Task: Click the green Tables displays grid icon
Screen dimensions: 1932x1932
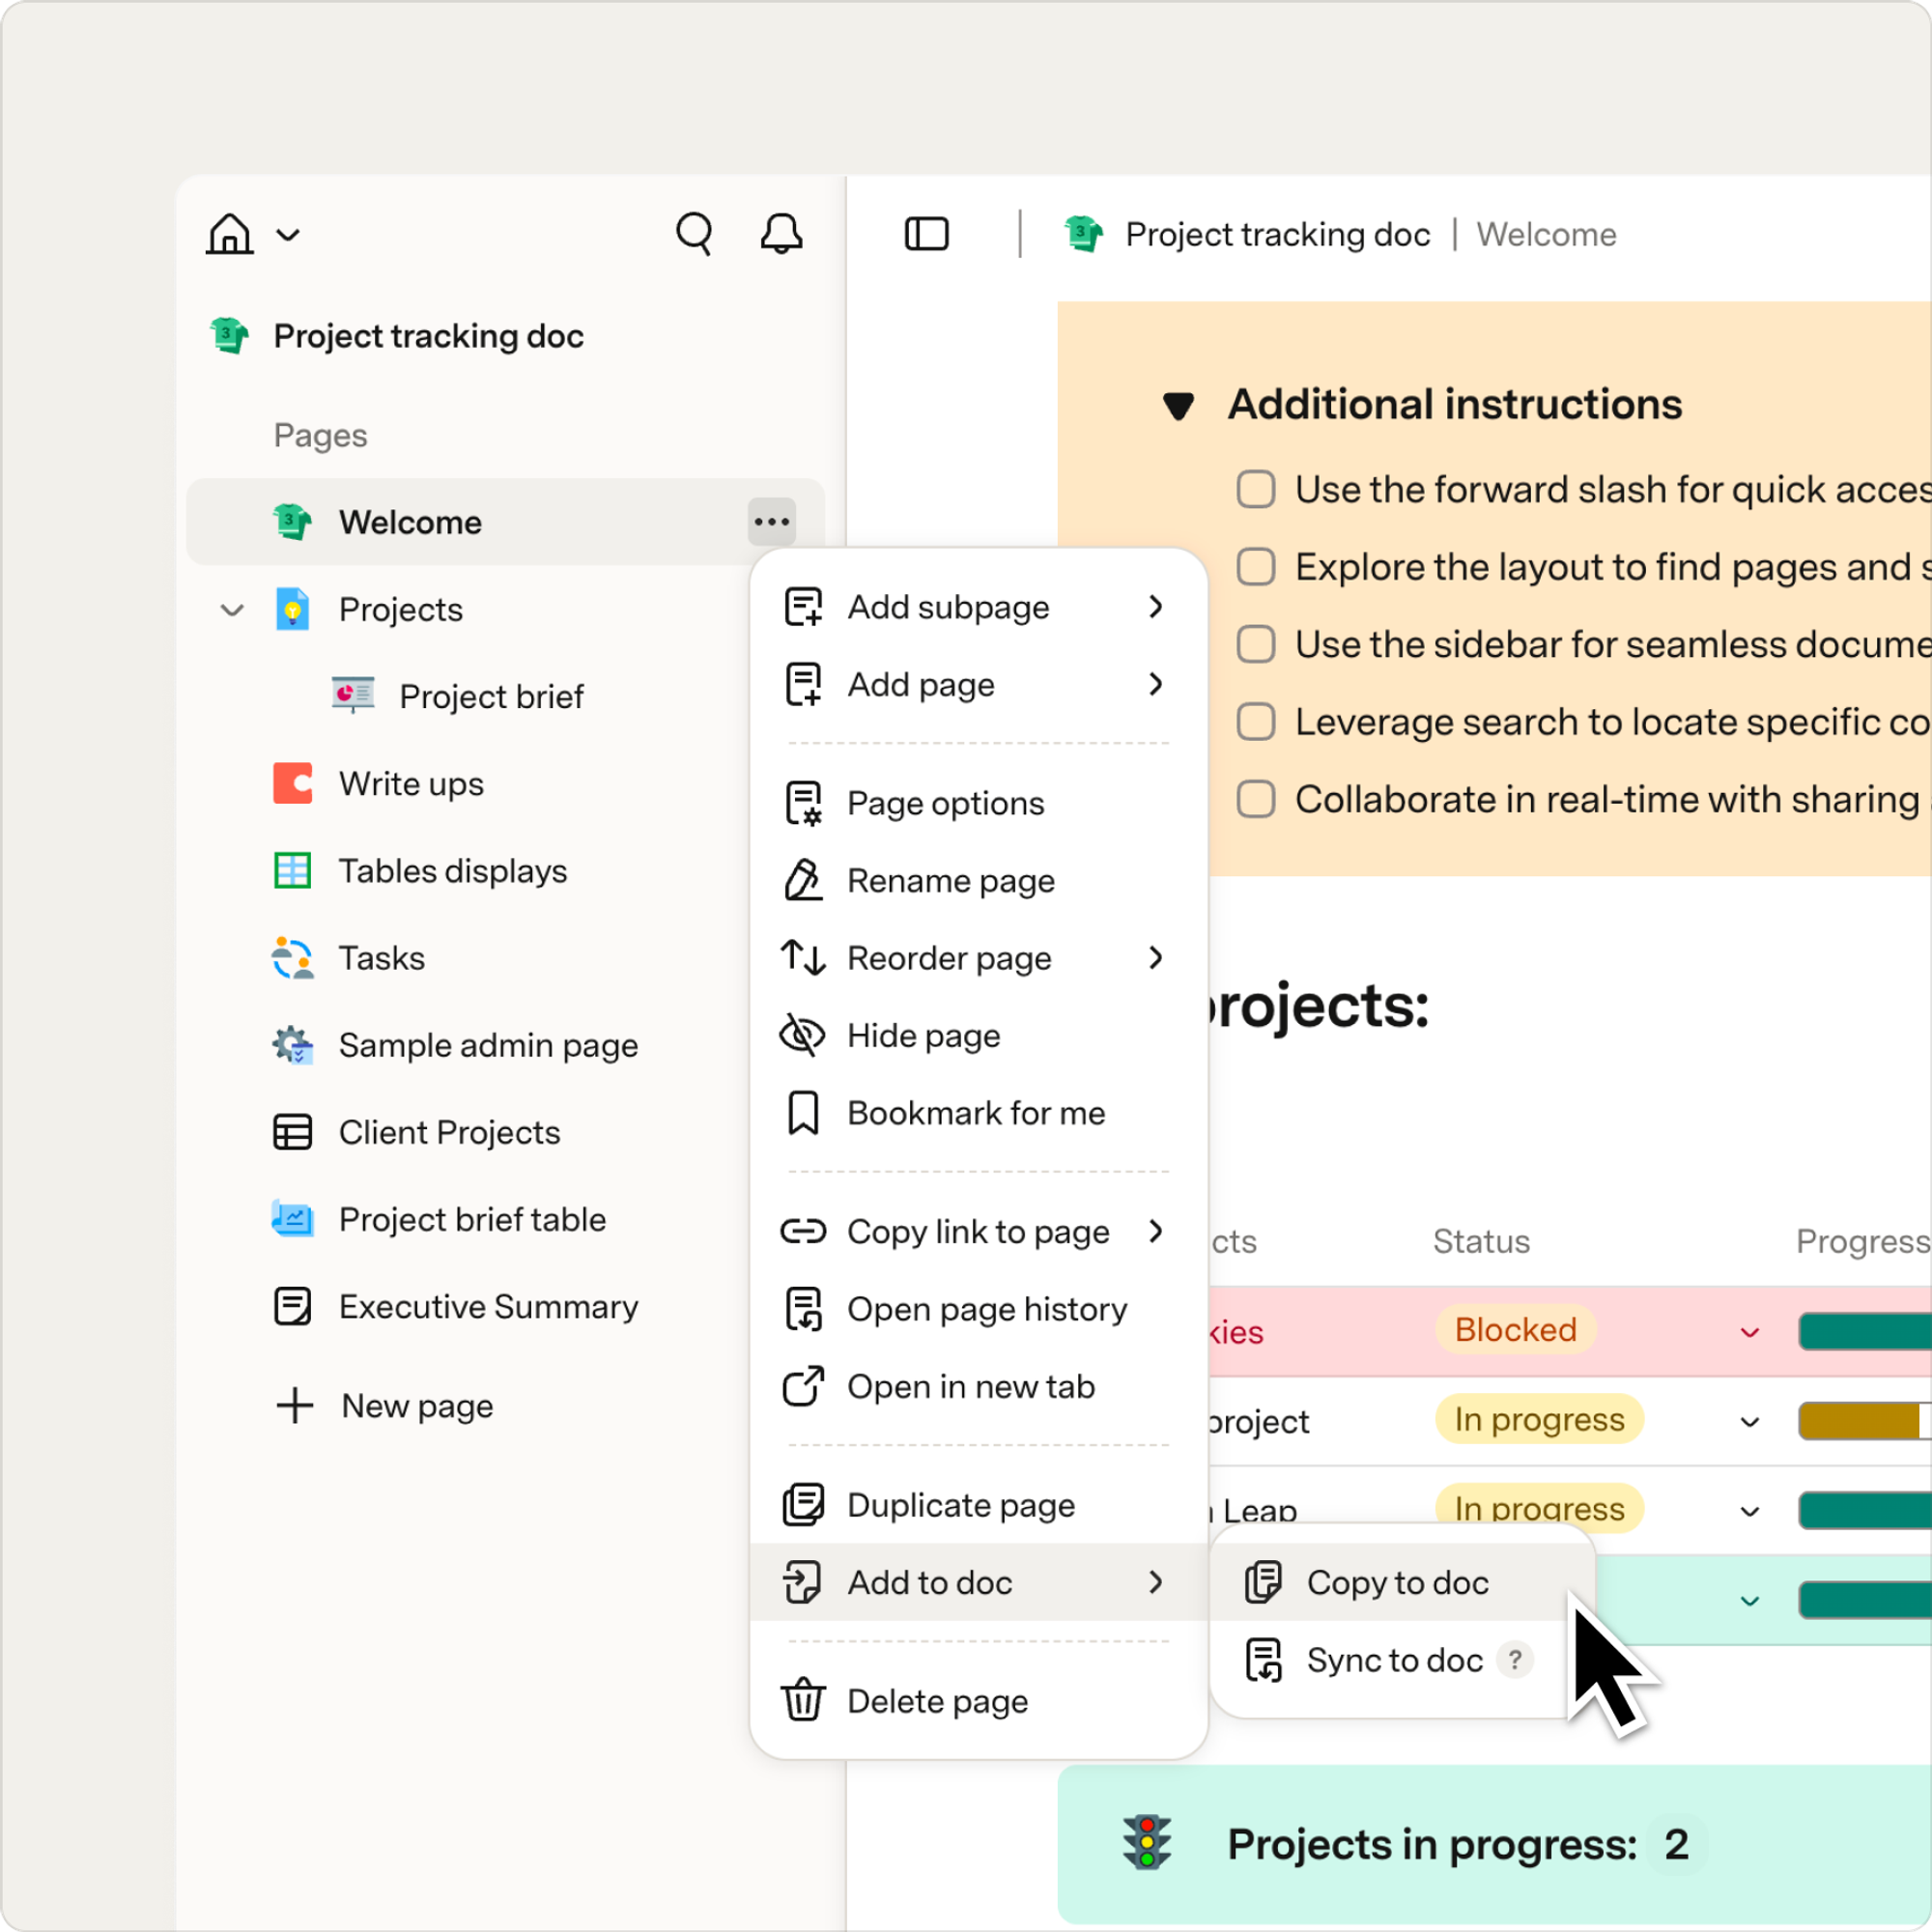Action: (x=292, y=870)
